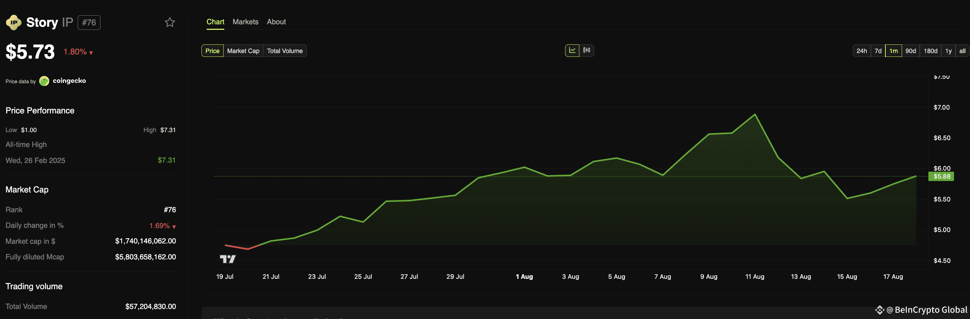
Task: Click the TradingView logo on chart
Action: click(228, 259)
